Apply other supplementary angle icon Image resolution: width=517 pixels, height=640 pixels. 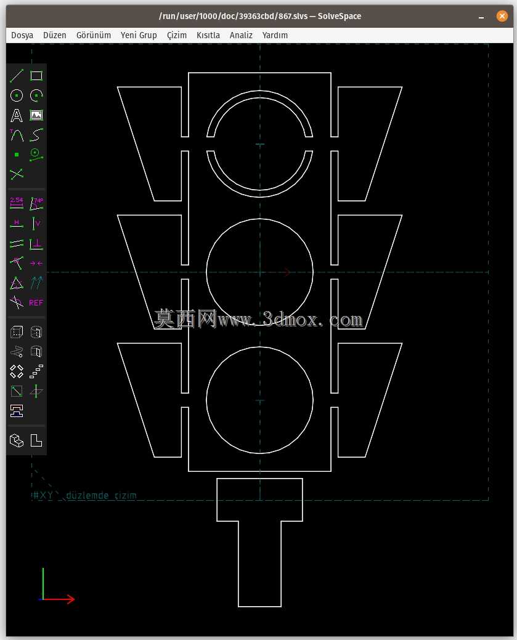click(x=17, y=302)
